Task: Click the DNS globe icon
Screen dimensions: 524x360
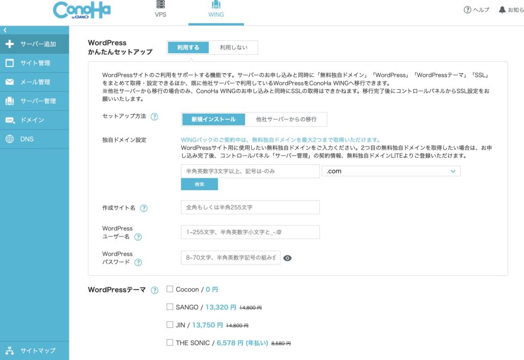Action: (10, 139)
